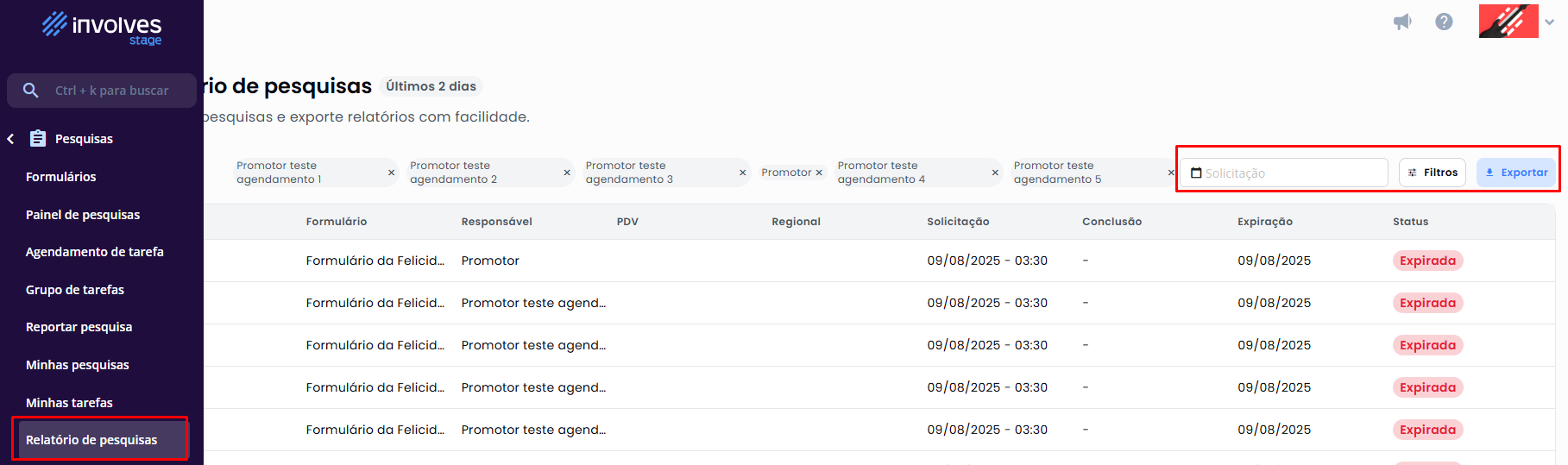Remove the Promotor teste agendamento 1 chip
The height and width of the screenshot is (465, 1568).
point(391,173)
